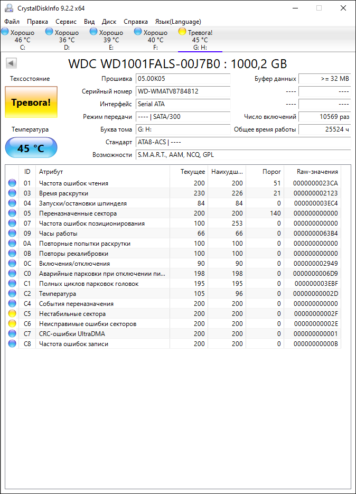This screenshot has height=494, width=356.
Task: Click the status dot for attribute 0A
Action: pyautogui.click(x=12, y=243)
